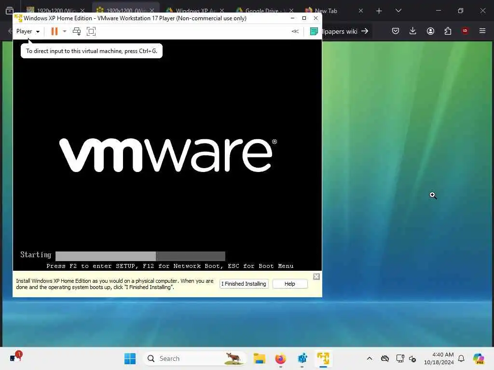
Task: Expand the power options arrow beside pause
Action: [x=65, y=31]
